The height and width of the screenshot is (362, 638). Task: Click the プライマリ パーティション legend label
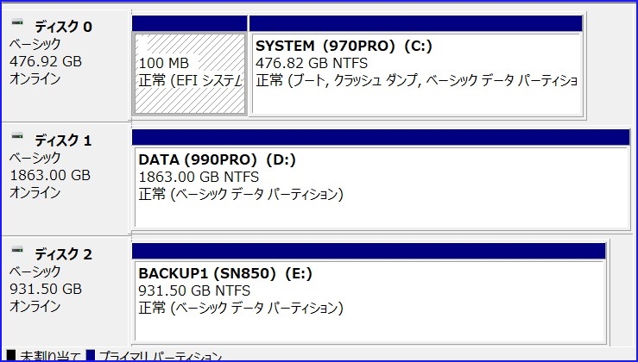pyautogui.click(x=160, y=356)
